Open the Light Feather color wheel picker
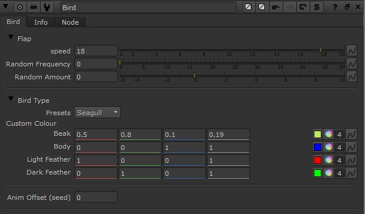 (328, 160)
